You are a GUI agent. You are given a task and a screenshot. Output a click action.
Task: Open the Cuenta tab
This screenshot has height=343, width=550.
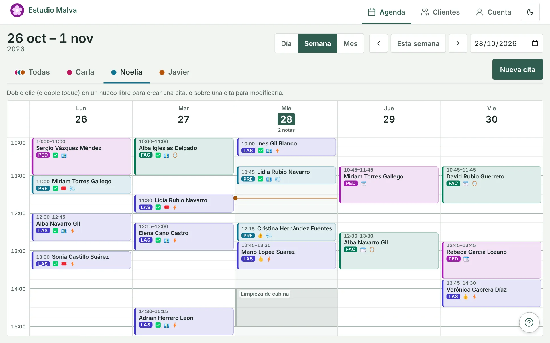coord(493,12)
